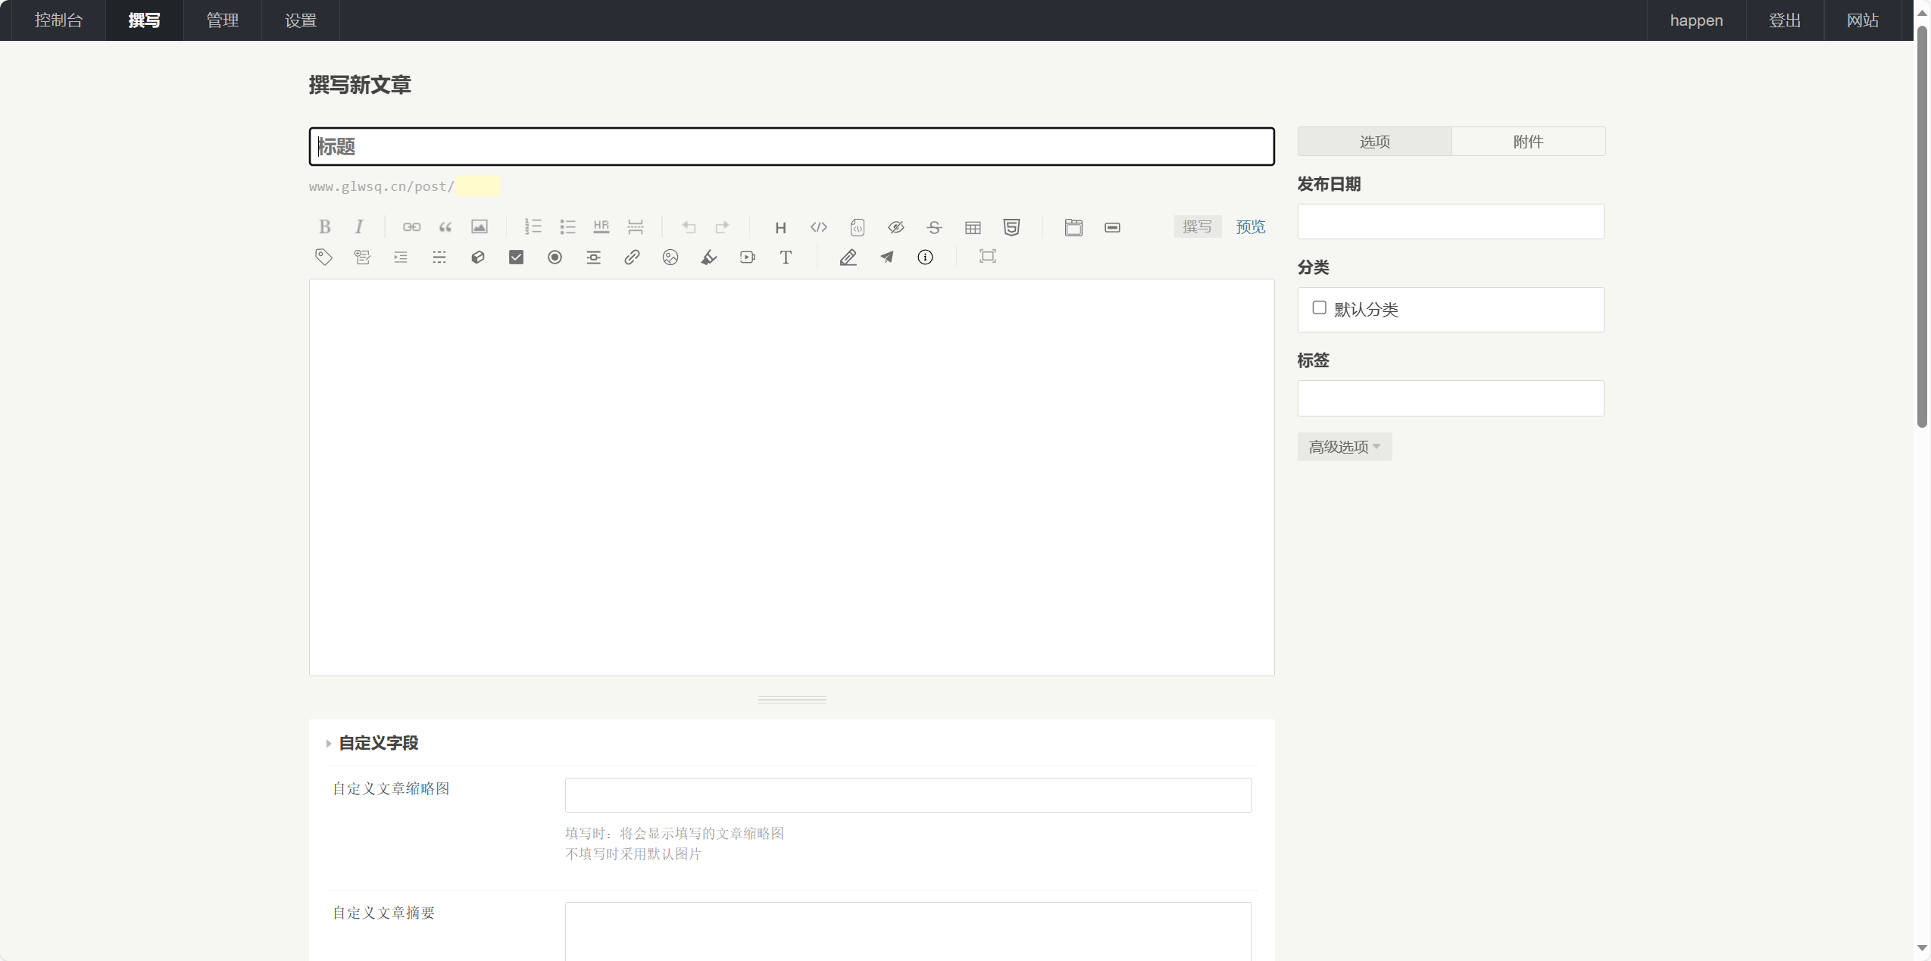The height and width of the screenshot is (961, 1931).
Task: Insert a table using grid icon
Action: 973,227
